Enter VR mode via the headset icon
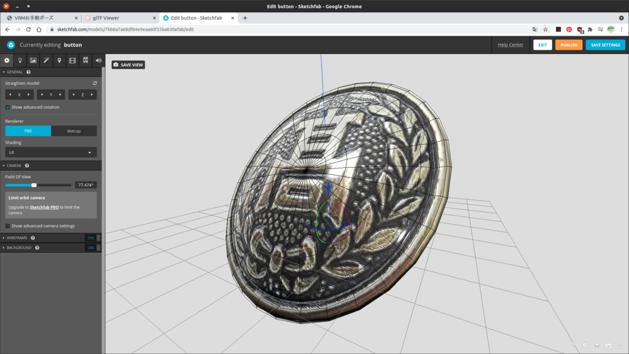The image size is (629, 354). click(x=608, y=345)
